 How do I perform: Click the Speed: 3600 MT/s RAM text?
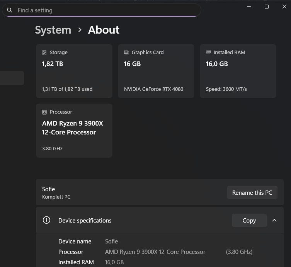(226, 89)
